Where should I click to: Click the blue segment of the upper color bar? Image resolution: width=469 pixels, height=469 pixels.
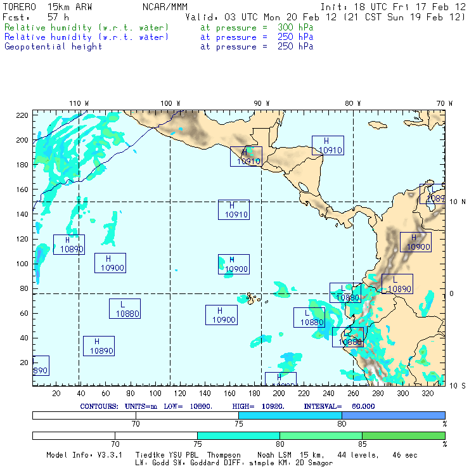click(393, 414)
